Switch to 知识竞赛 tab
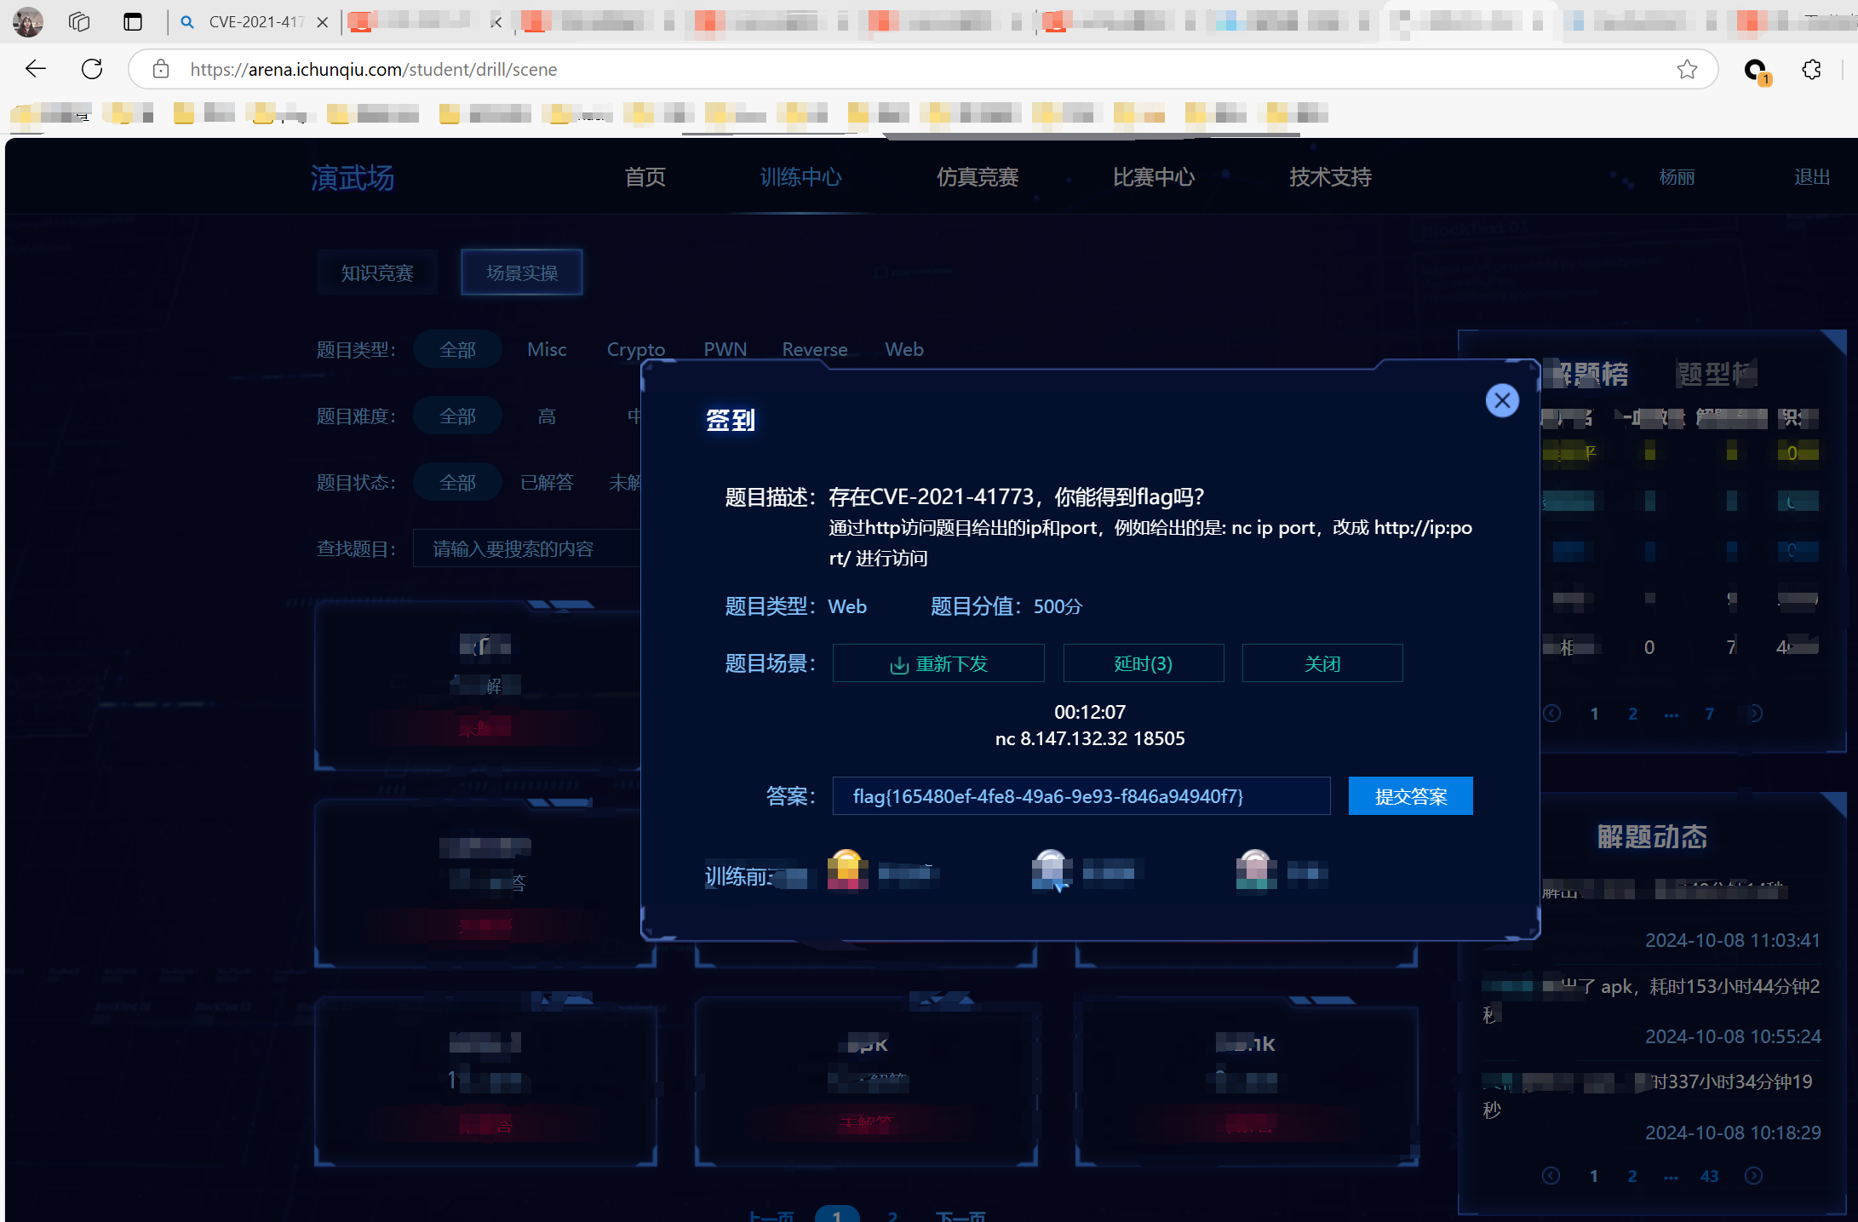This screenshot has width=1858, height=1222. [377, 273]
